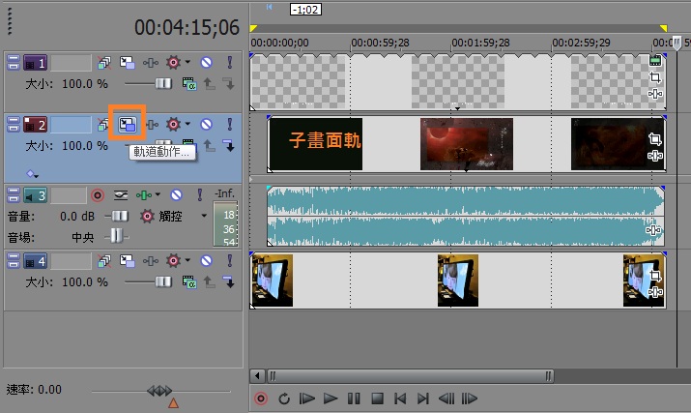
Task: Mute audio track 3
Action: tap(176, 194)
